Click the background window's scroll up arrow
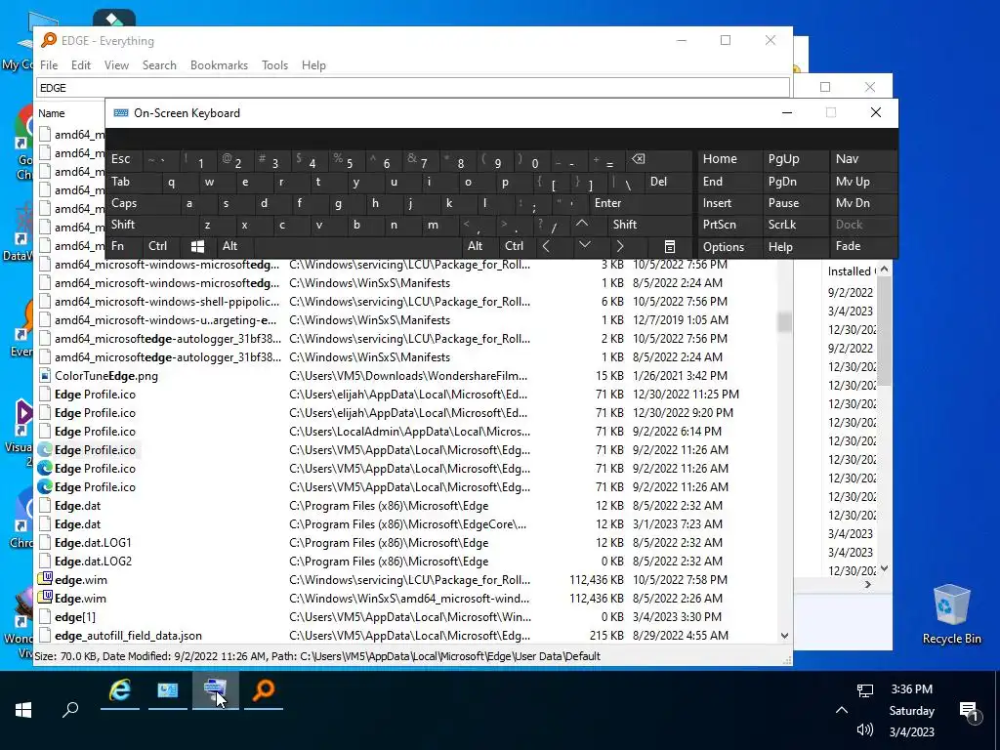This screenshot has height=750, width=1000. [884, 270]
